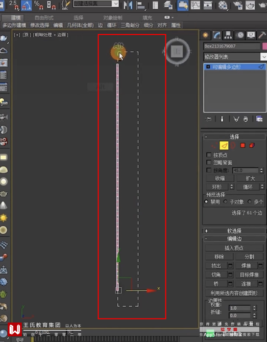Image resolution: width=267 pixels, height=342 pixels.
Task: Open the 挤出 settings box
Action: [230, 265]
